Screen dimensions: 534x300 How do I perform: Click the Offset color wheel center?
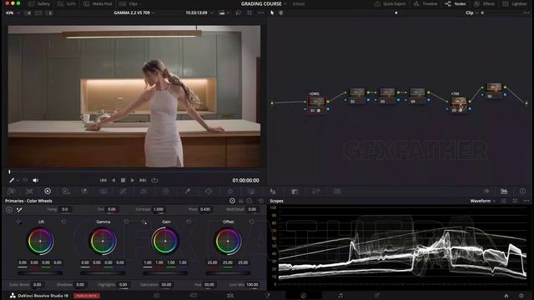point(228,241)
